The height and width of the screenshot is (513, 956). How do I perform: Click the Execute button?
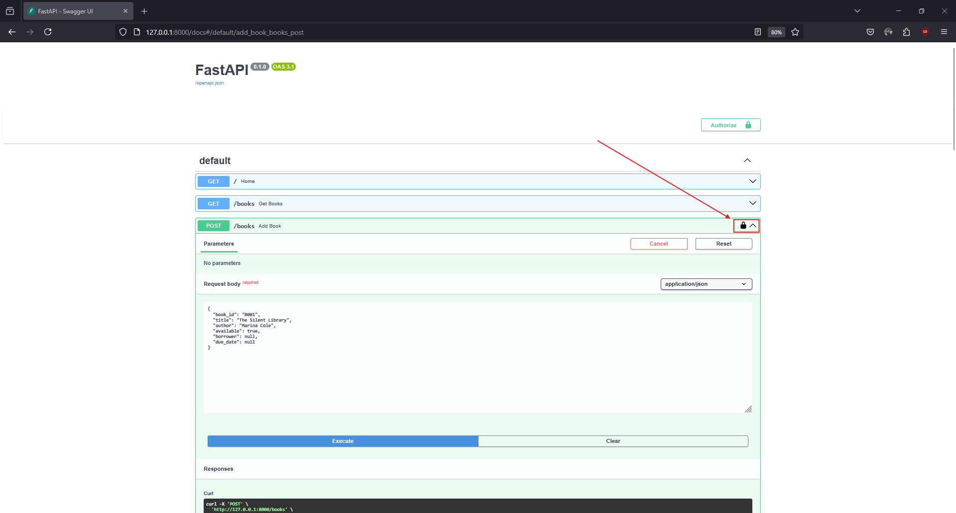pos(342,441)
